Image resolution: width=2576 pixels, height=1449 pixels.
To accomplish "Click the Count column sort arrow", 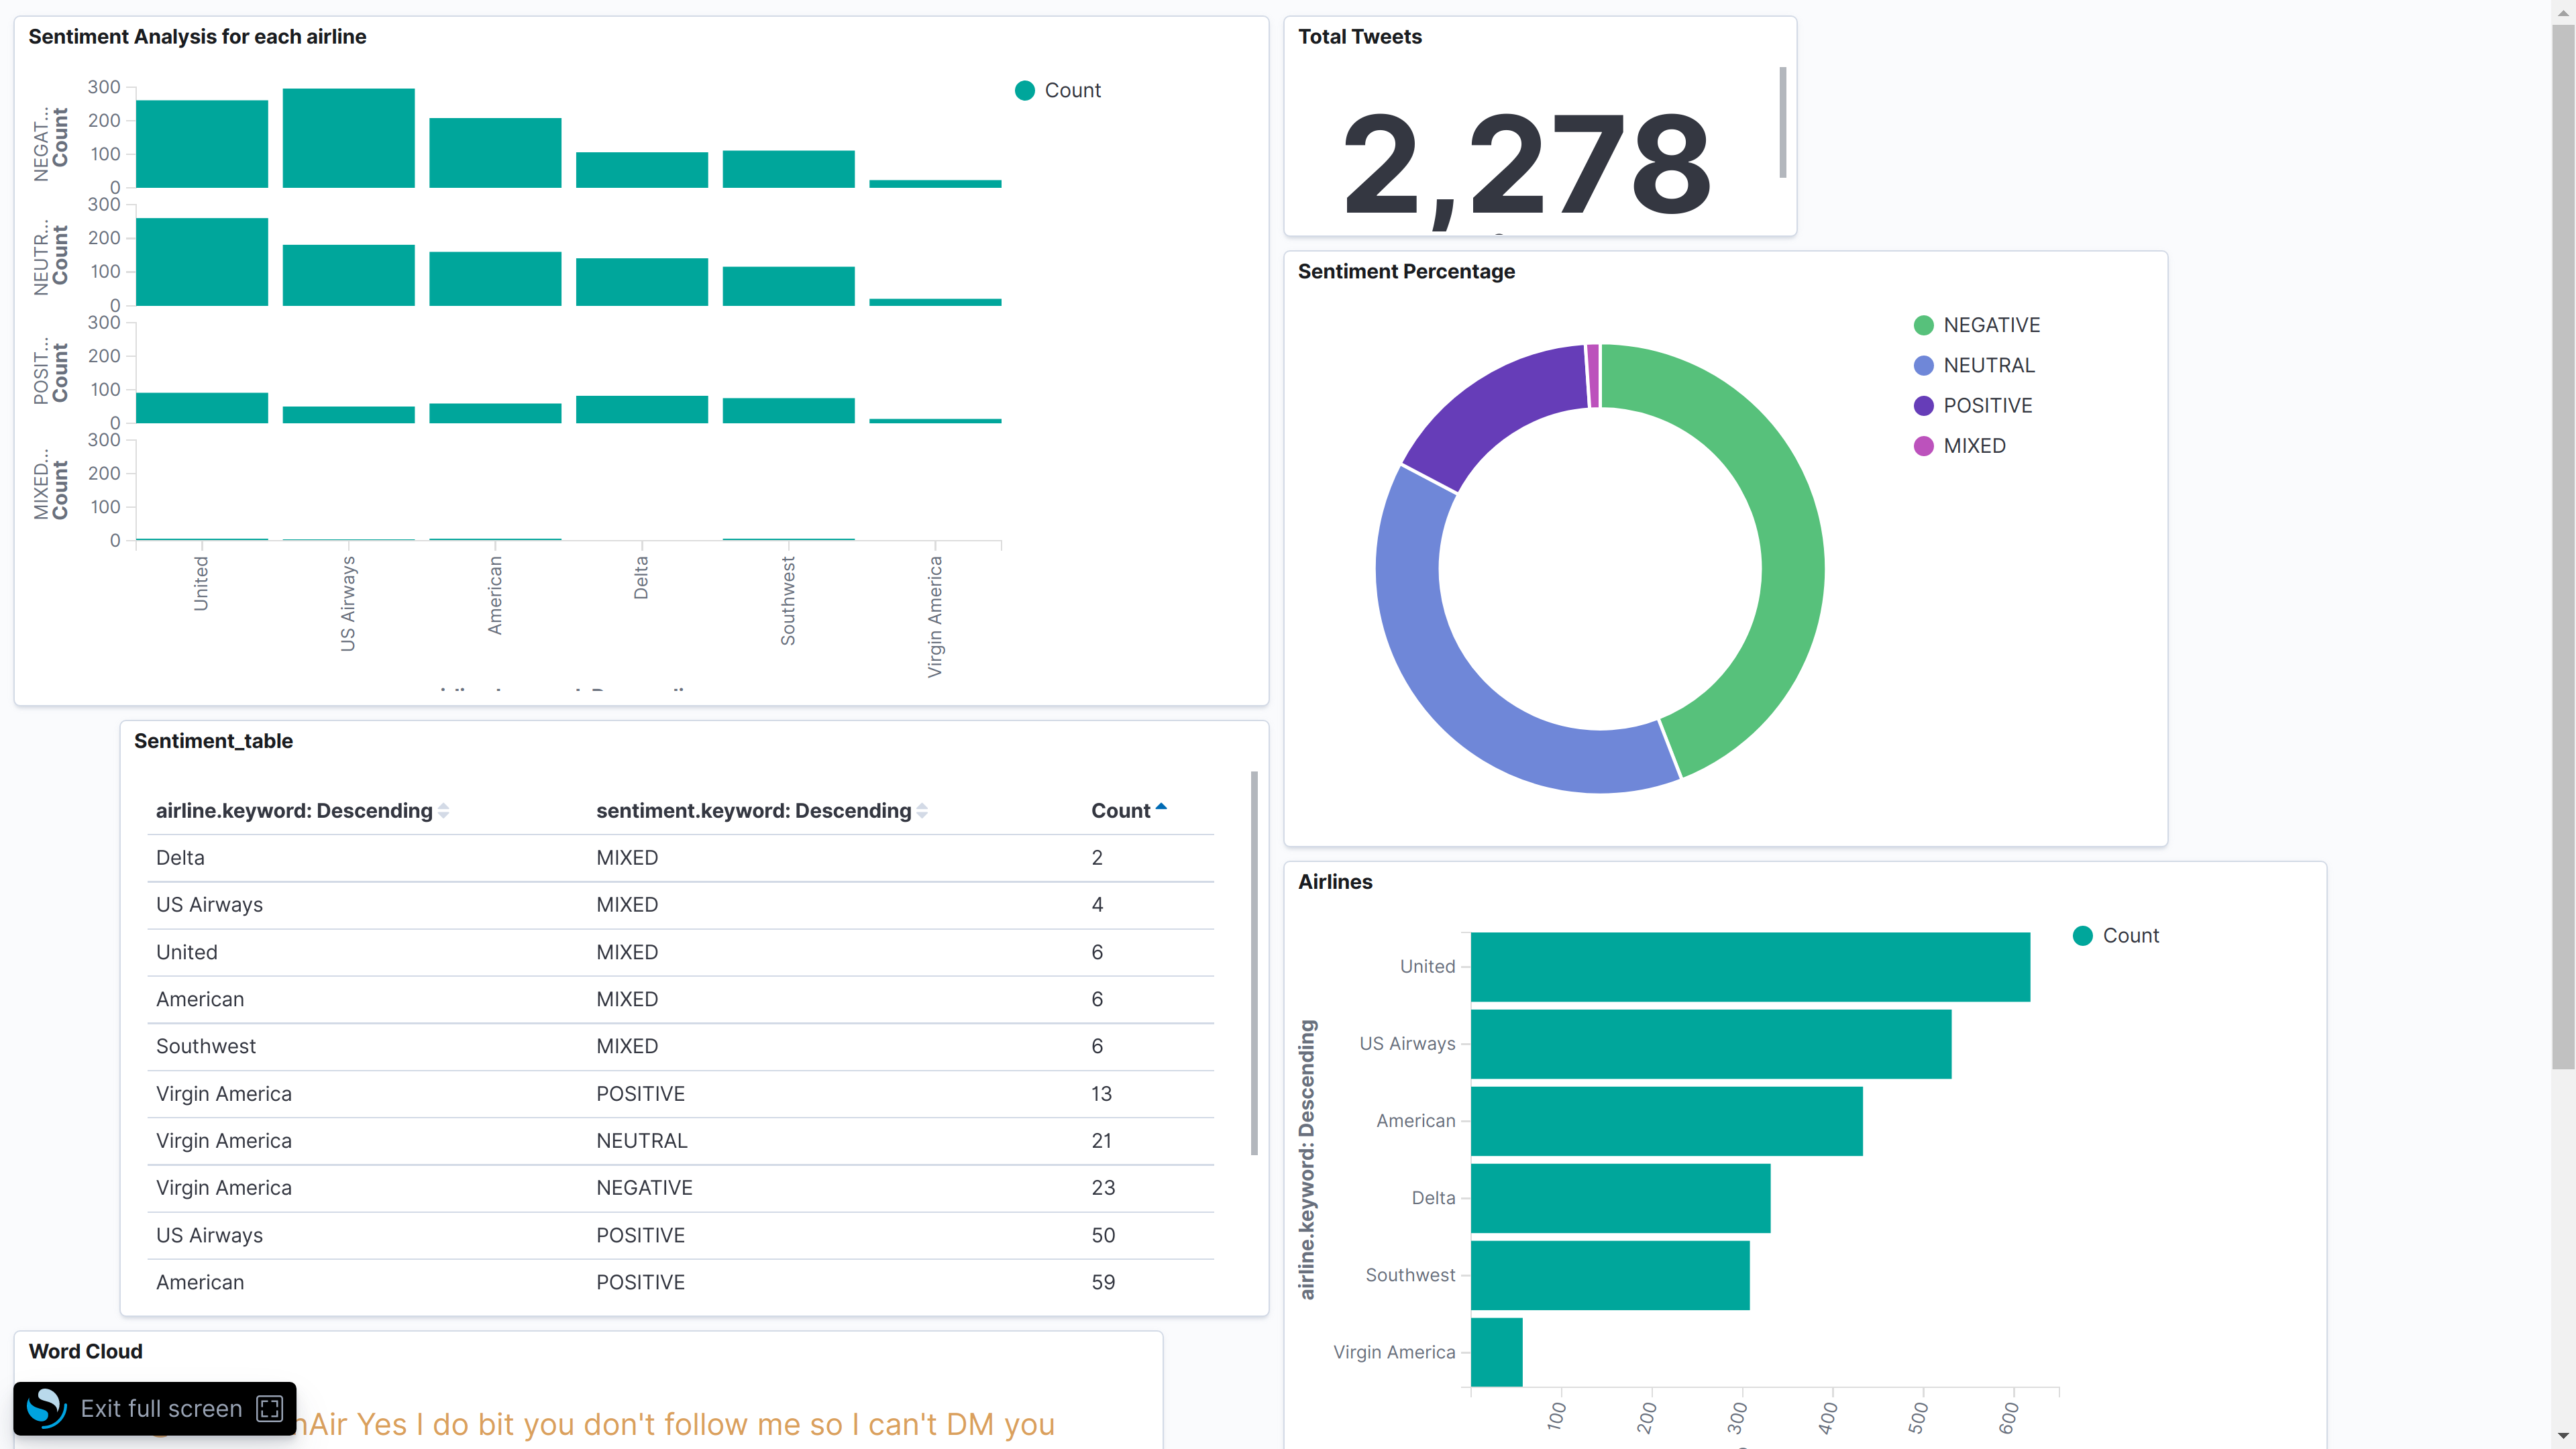I will click(x=1161, y=807).
